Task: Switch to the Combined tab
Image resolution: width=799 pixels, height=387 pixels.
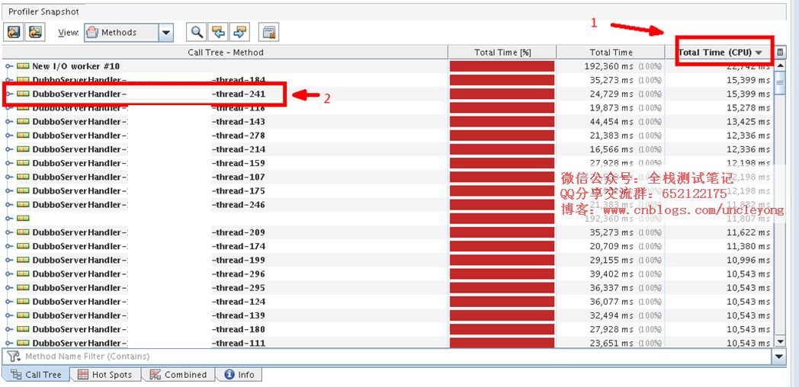Action: tap(178, 375)
